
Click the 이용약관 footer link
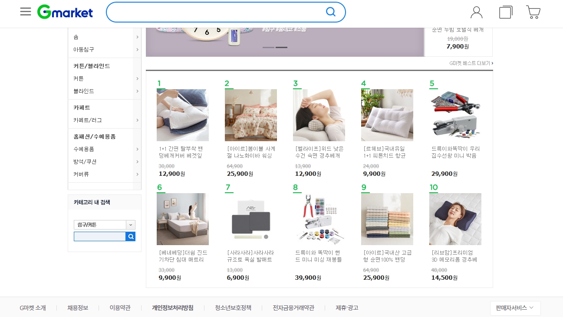[120, 308]
